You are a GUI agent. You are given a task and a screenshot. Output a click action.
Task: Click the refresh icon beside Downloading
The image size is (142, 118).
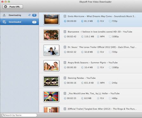point(30,15)
